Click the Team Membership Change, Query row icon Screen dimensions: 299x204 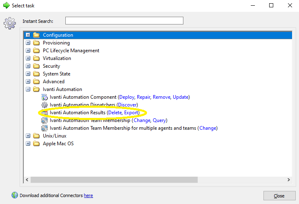click(x=45, y=120)
